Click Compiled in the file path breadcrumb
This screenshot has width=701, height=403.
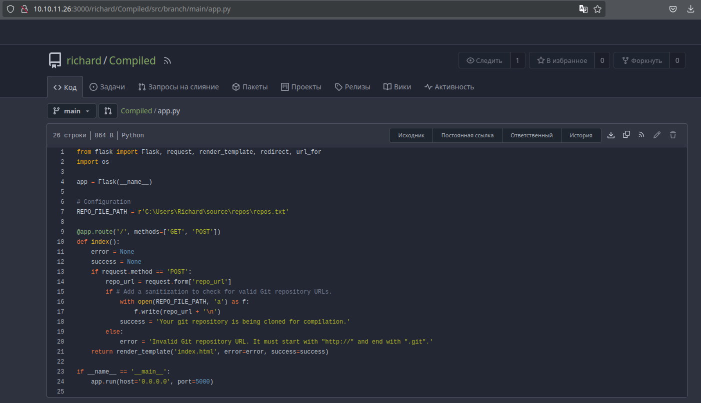pos(136,111)
